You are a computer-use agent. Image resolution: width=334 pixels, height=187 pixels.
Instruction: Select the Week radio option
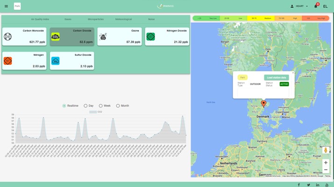(x=100, y=106)
